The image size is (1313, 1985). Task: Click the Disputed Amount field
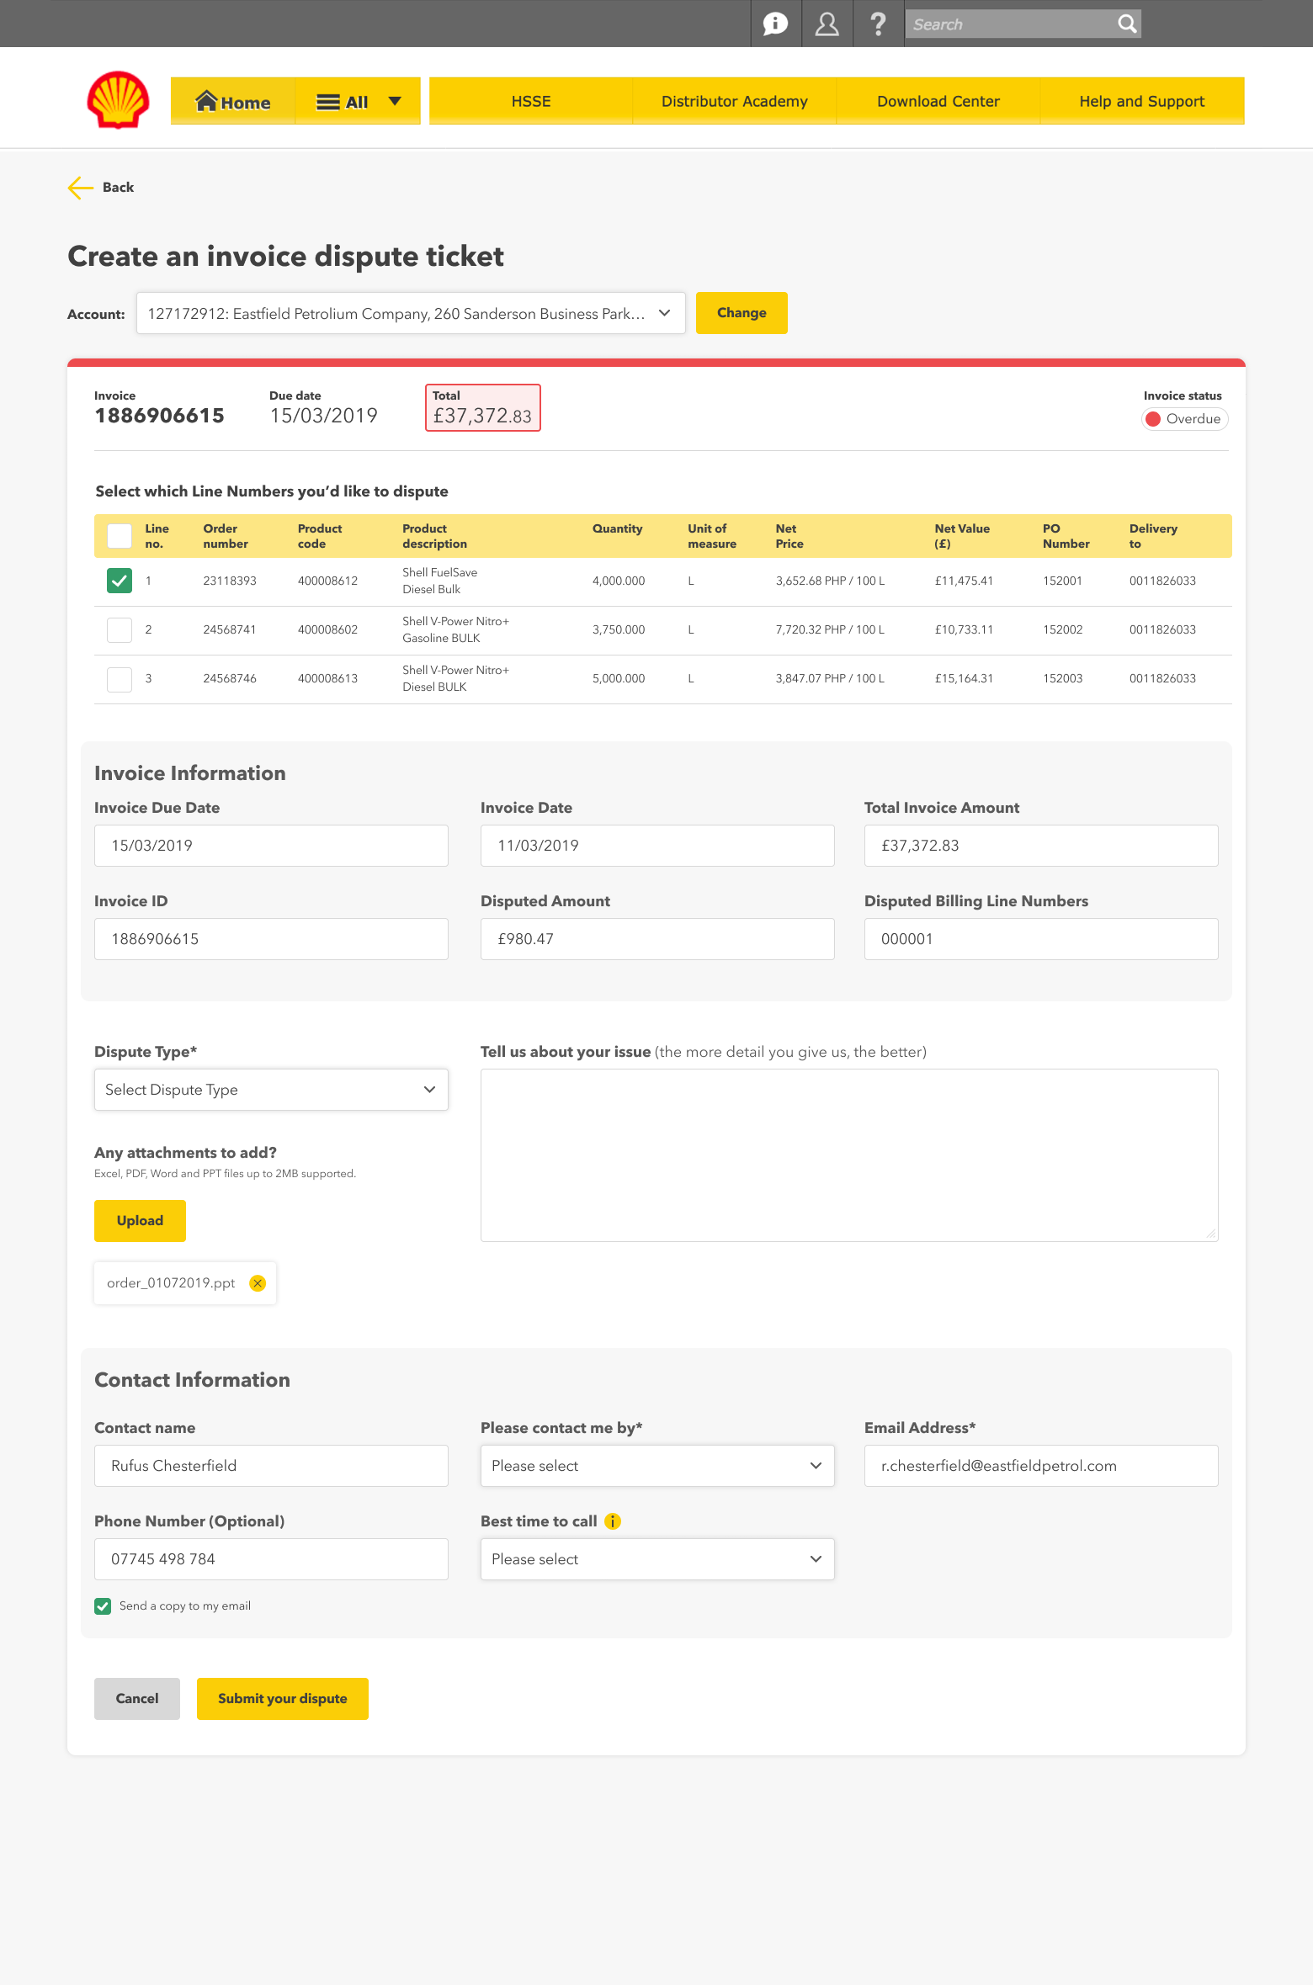[657, 939]
